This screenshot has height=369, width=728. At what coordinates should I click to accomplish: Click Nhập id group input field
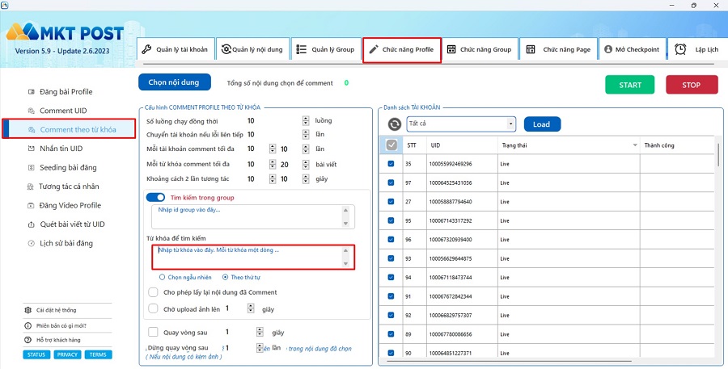click(x=253, y=217)
